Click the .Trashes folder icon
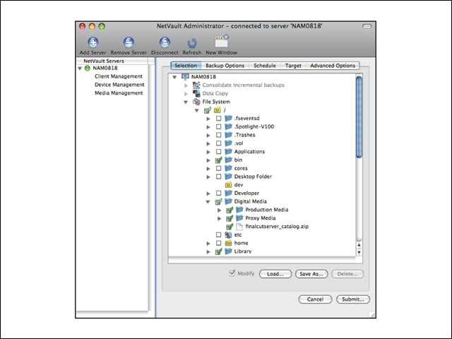The height and width of the screenshot is (339, 452). (228, 135)
